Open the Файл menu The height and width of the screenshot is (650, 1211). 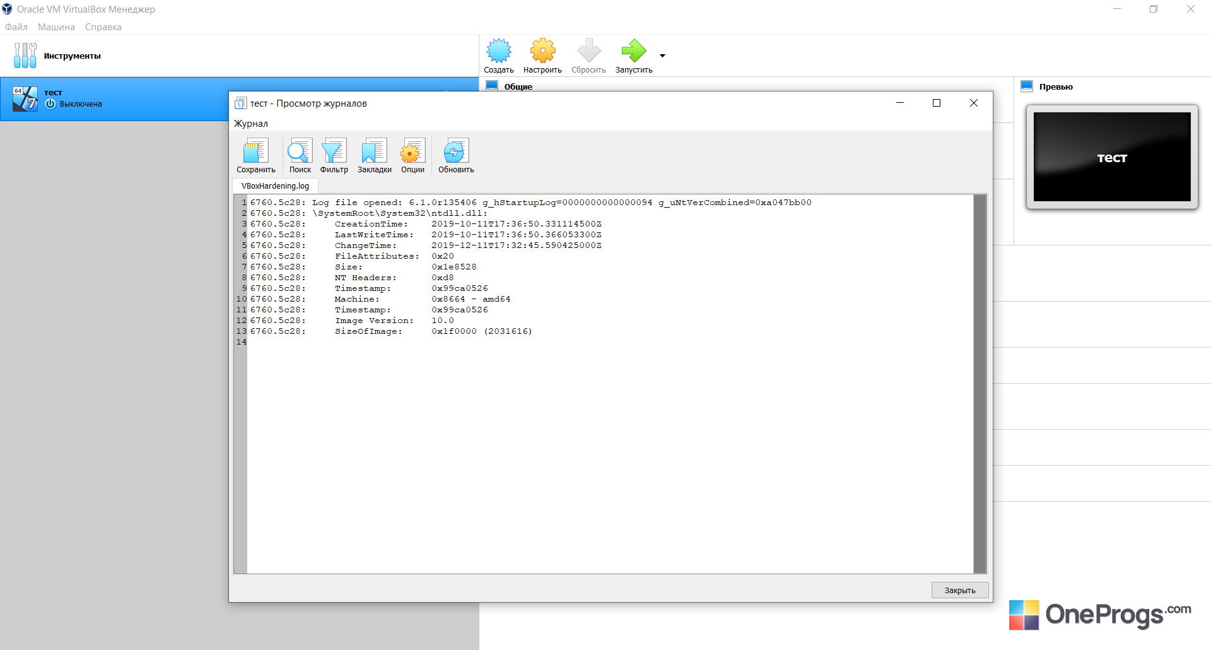(x=16, y=27)
